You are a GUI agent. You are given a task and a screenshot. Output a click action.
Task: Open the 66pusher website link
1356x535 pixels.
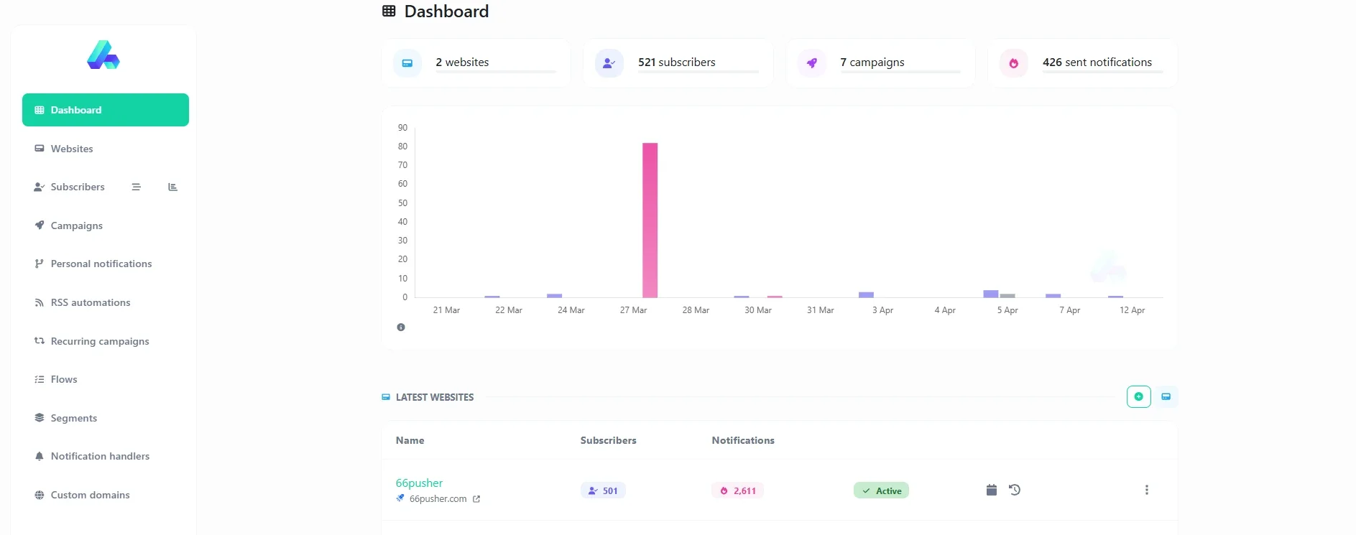[x=419, y=483]
